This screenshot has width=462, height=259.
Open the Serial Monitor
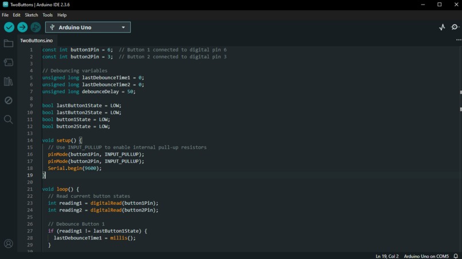coord(455,27)
